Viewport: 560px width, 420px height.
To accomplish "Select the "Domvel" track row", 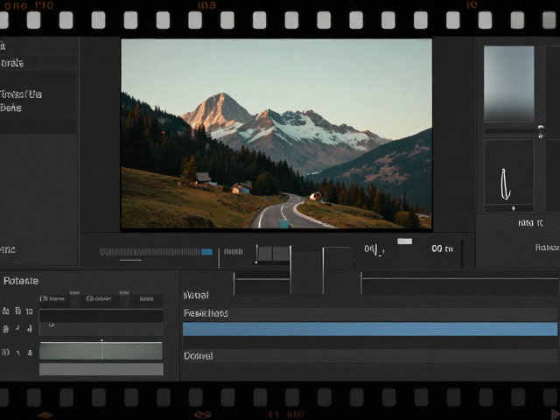I will pos(369,356).
